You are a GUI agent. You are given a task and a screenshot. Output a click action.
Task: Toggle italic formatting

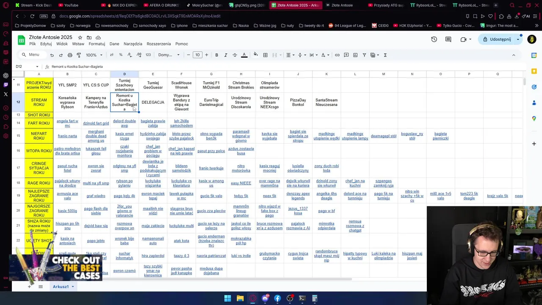(226, 55)
